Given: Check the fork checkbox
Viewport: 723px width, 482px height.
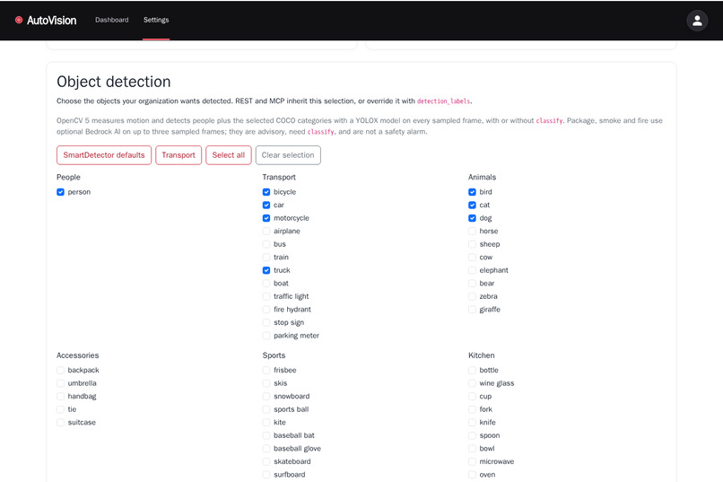Looking at the screenshot, I should [x=472, y=409].
